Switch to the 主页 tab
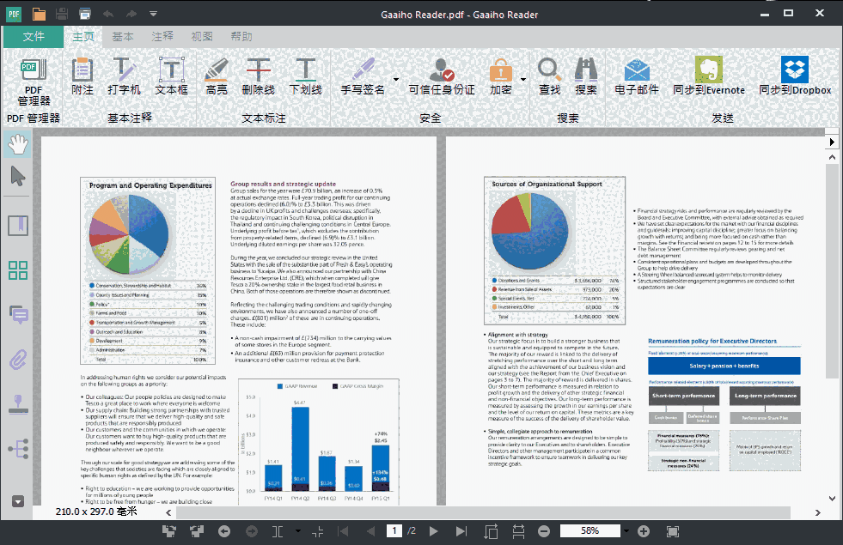This screenshot has height=545, width=843. (x=83, y=37)
